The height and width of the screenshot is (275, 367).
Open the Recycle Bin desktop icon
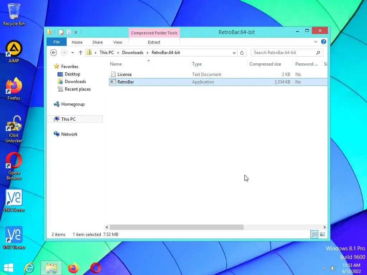pyautogui.click(x=14, y=14)
